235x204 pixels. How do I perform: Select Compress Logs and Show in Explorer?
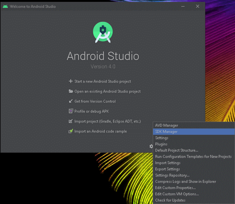pos(194,182)
